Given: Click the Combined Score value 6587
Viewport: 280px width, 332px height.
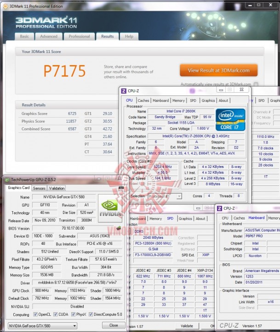Looking at the screenshot, I should pyautogui.click(x=72, y=129).
